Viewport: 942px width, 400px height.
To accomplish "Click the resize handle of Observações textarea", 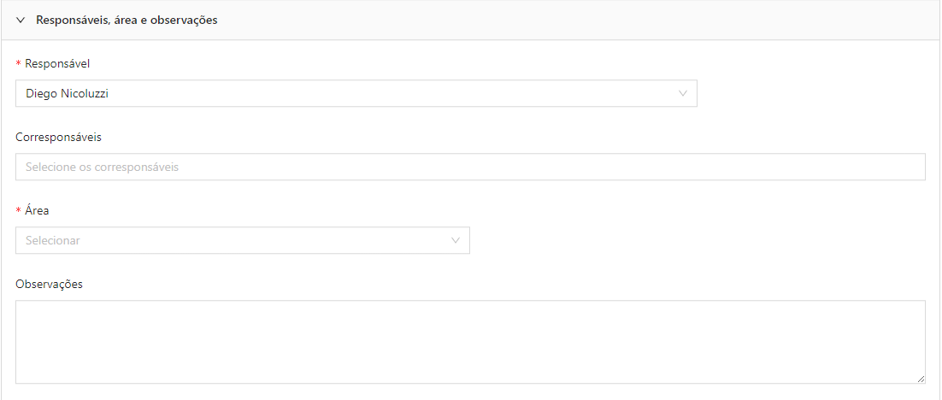I will click(921, 379).
